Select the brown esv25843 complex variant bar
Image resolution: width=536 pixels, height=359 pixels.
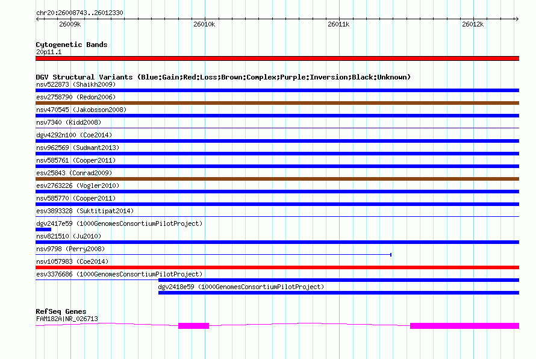coord(277,179)
